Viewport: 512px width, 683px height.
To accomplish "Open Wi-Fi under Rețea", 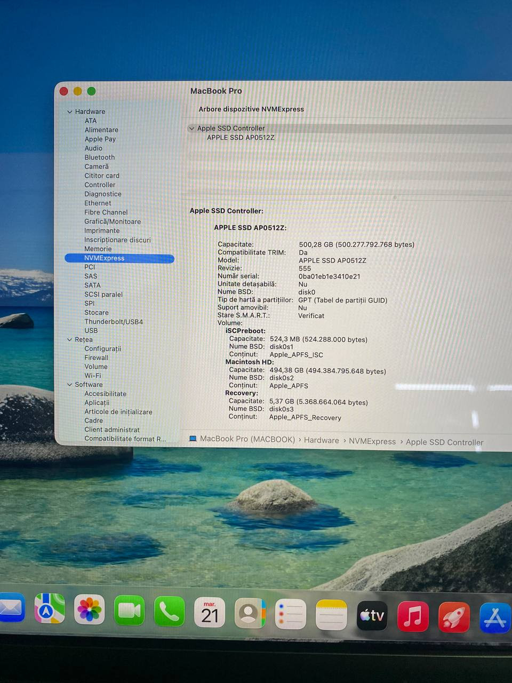I will click(x=92, y=376).
